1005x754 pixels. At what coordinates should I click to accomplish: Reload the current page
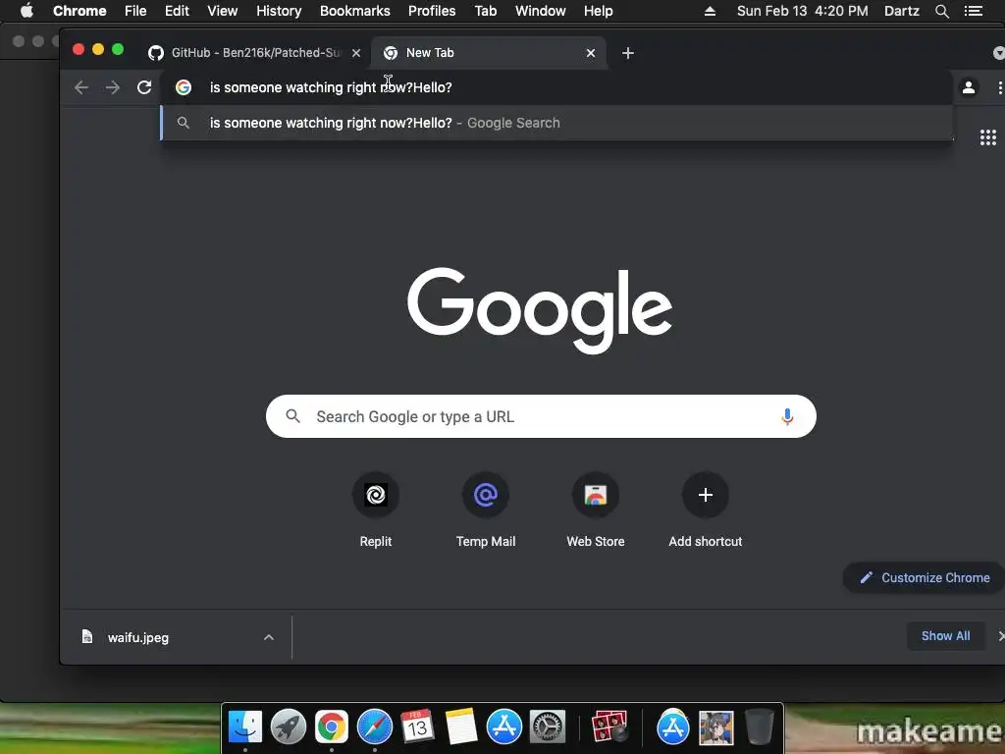pyautogui.click(x=144, y=87)
